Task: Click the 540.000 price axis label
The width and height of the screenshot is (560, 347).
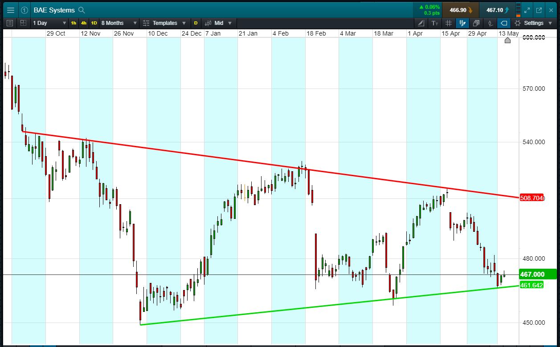Action: click(534, 142)
